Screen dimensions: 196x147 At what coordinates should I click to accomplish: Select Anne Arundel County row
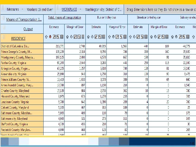click(22, 85)
